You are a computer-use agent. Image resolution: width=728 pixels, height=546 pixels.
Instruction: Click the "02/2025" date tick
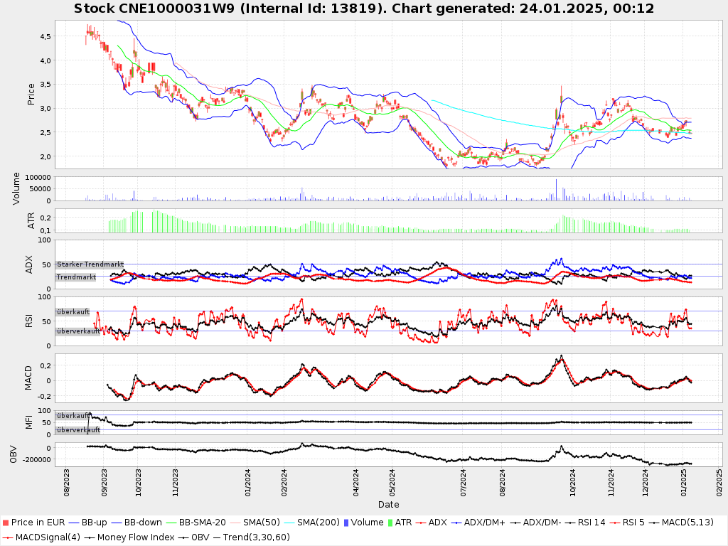[x=719, y=483]
